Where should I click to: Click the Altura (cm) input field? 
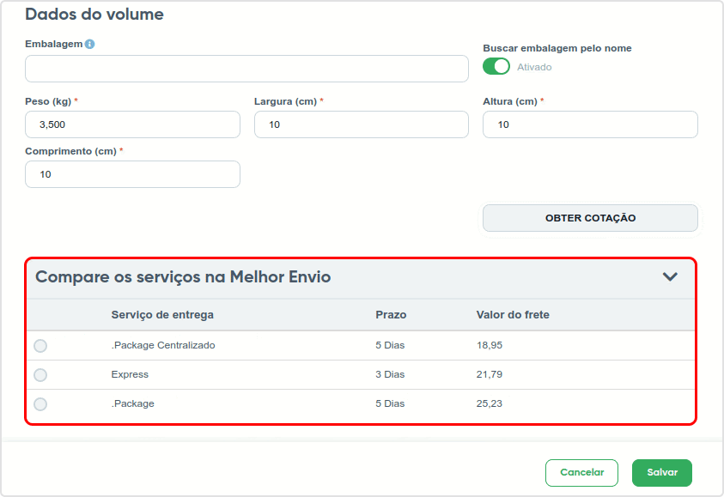(x=590, y=124)
